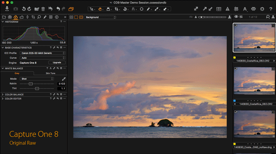The height and width of the screenshot is (154, 276).
Task: Click the full-screen diagonal double-arrow icon
Action: click(x=196, y=9)
